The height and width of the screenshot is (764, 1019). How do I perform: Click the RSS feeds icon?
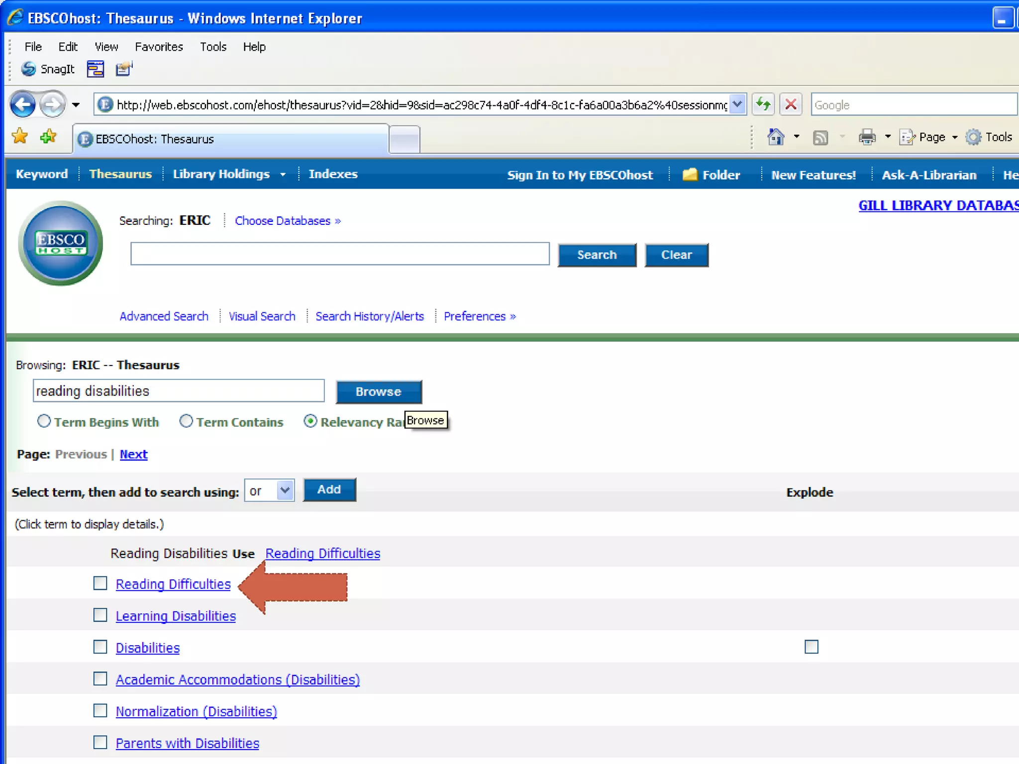(820, 137)
